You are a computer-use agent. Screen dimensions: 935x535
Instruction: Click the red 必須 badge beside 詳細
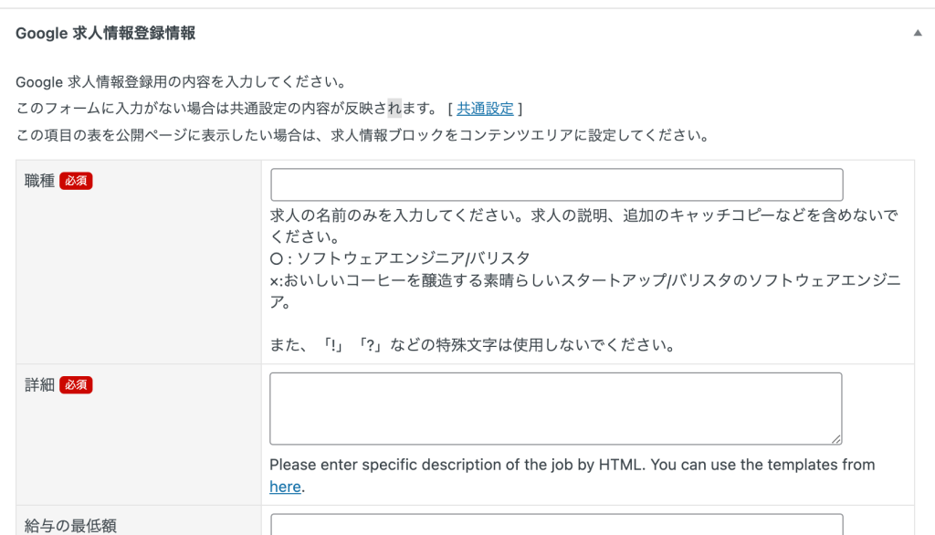pyautogui.click(x=76, y=385)
